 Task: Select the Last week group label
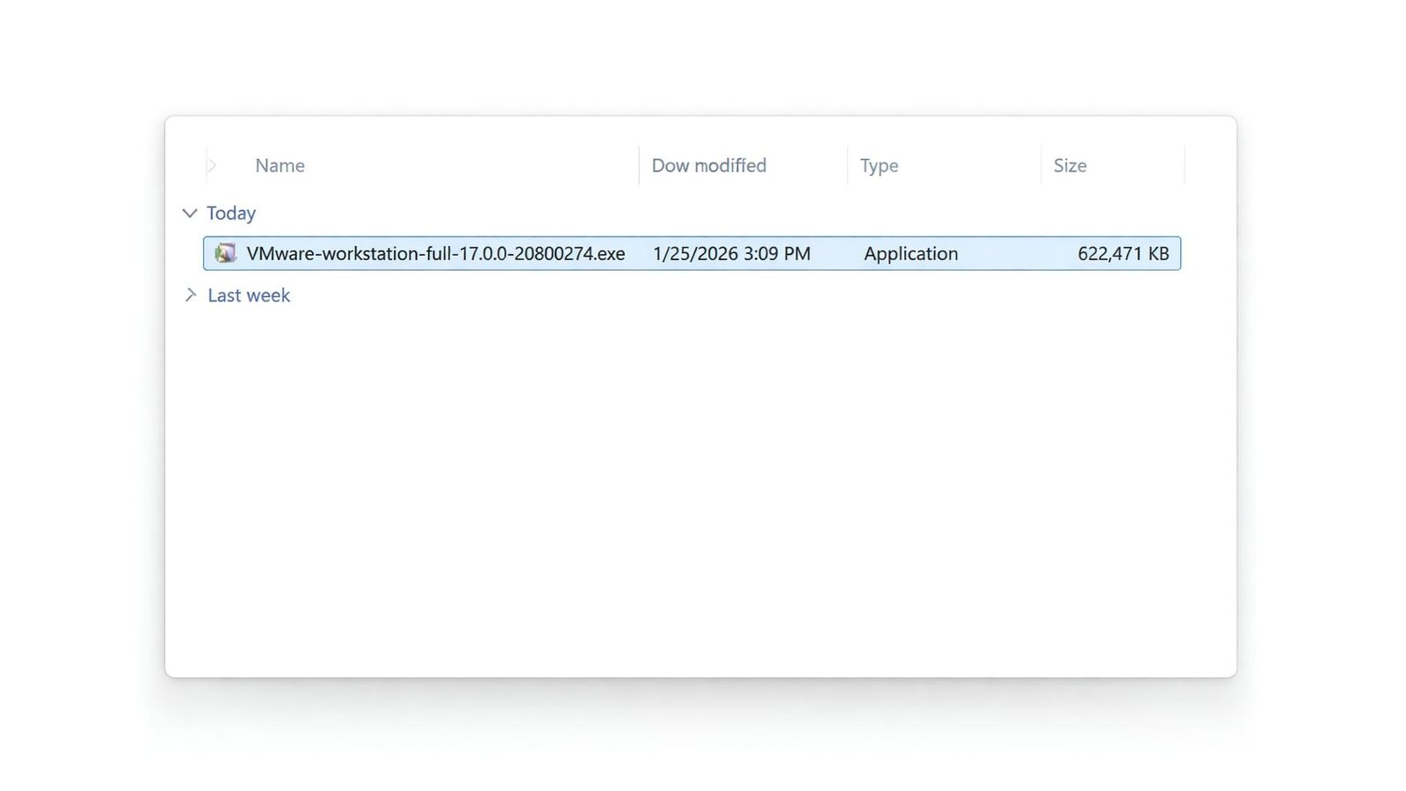tap(249, 296)
